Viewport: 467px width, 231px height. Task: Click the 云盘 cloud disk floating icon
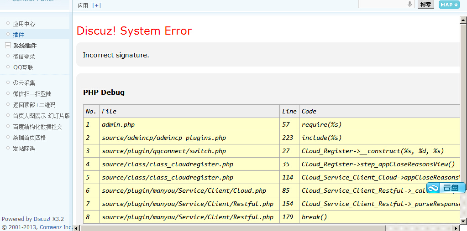tap(446, 188)
